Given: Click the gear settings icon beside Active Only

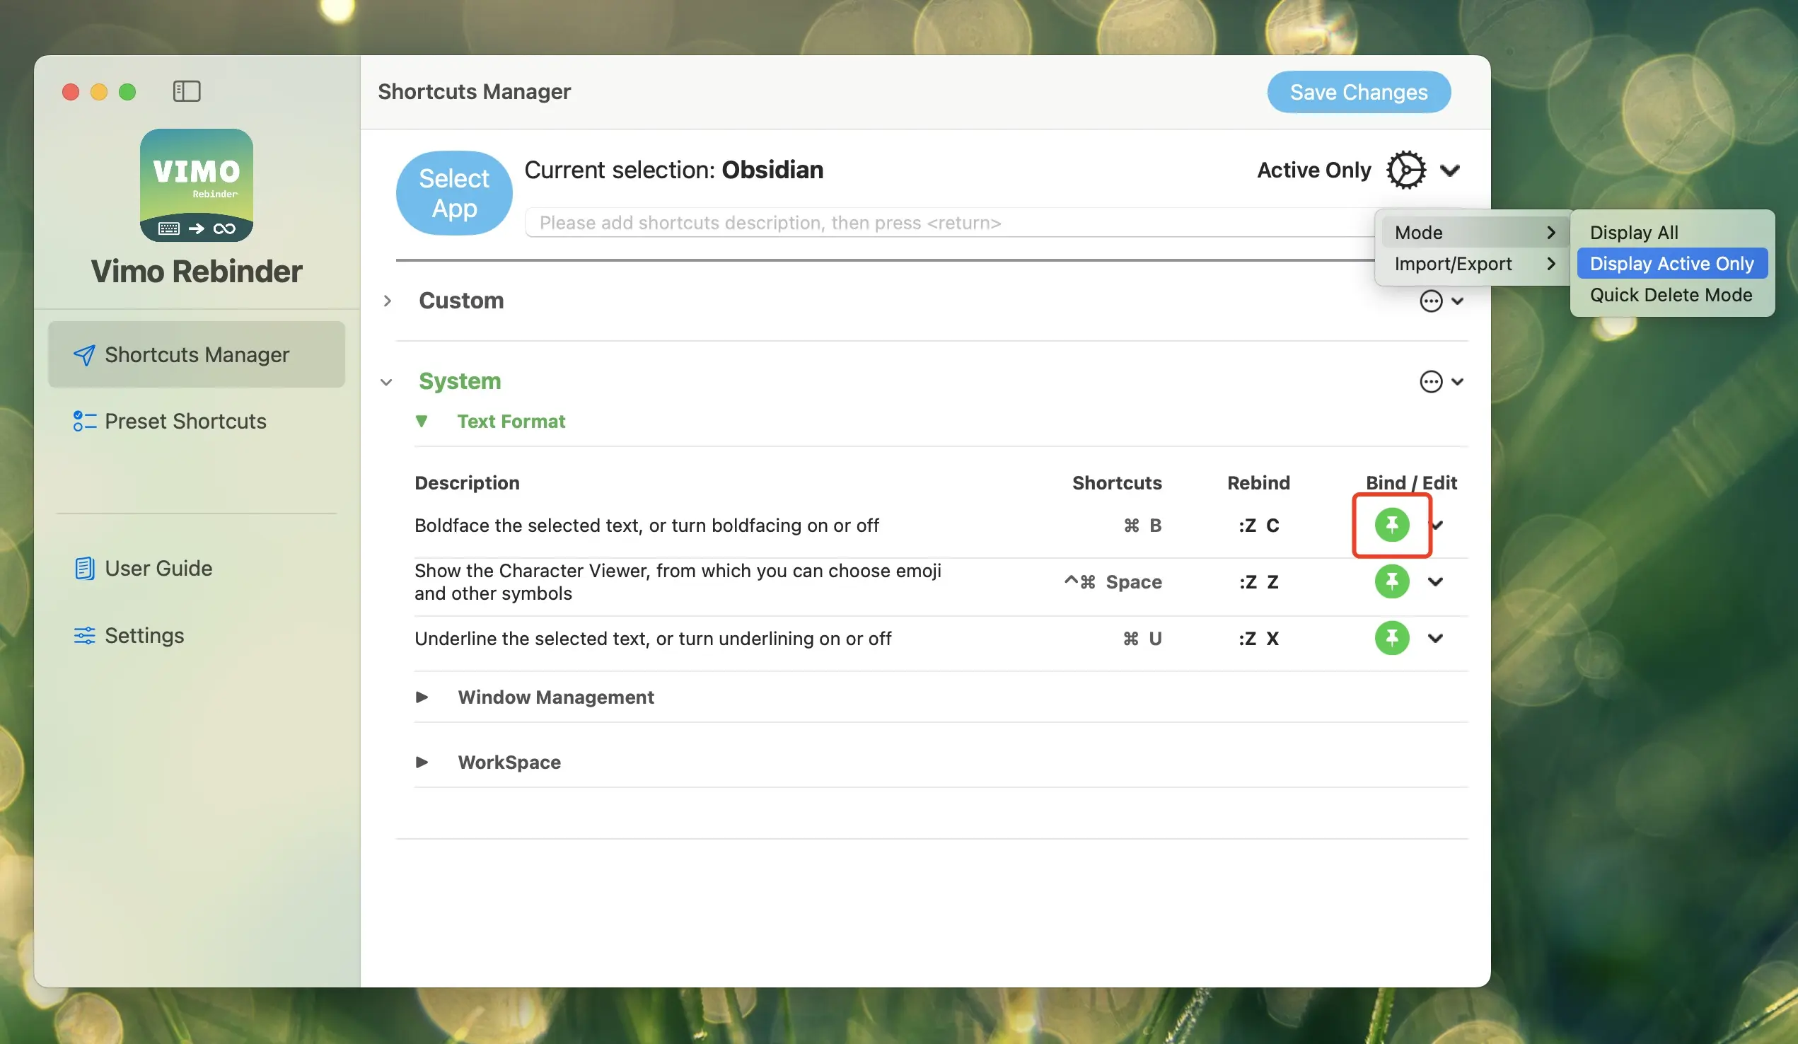Looking at the screenshot, I should tap(1405, 170).
